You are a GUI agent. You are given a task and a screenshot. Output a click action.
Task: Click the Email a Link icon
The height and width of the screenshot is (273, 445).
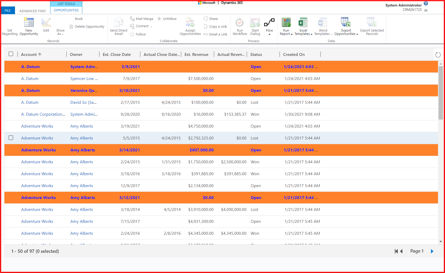coord(206,34)
